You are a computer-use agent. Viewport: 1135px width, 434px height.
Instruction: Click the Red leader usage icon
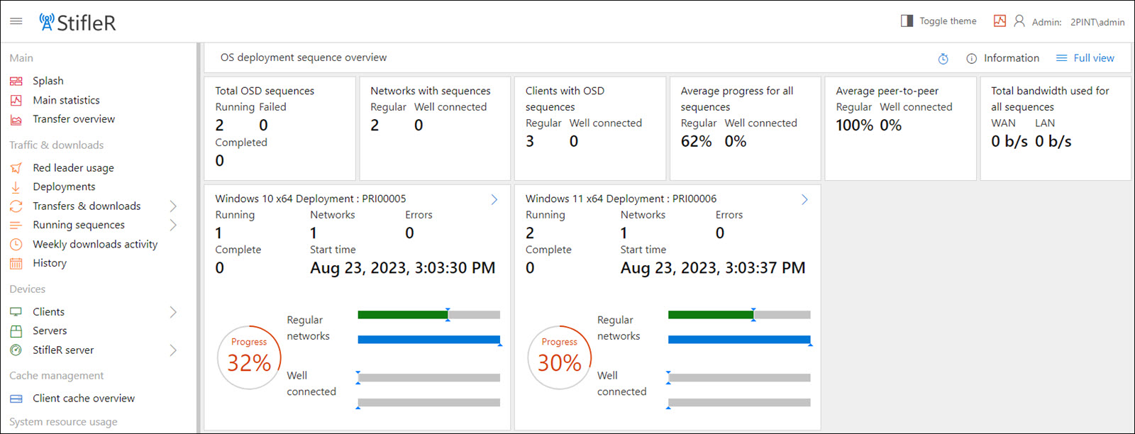coord(16,168)
